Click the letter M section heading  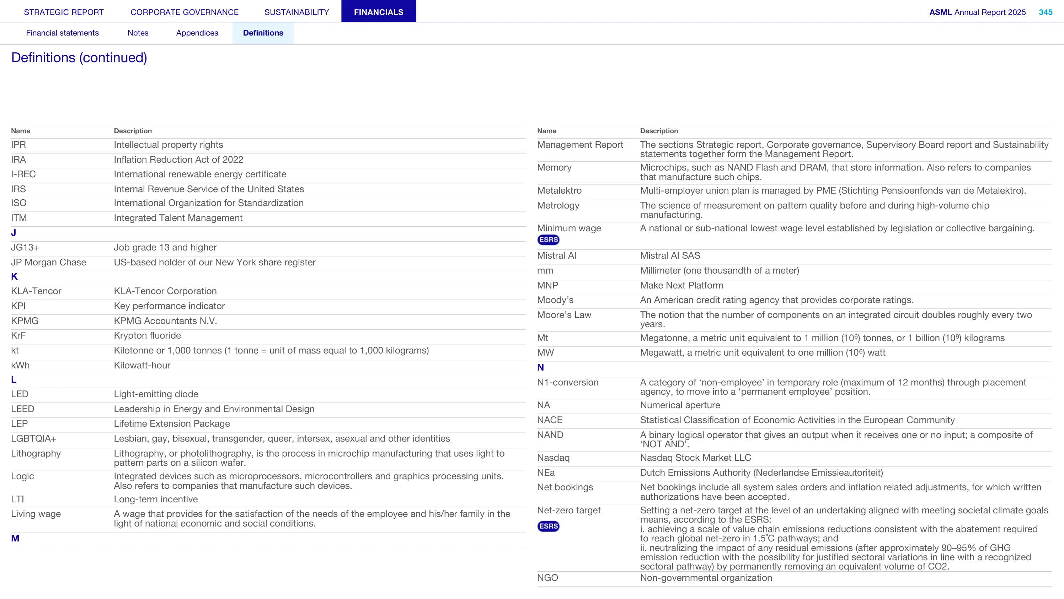pos(15,538)
